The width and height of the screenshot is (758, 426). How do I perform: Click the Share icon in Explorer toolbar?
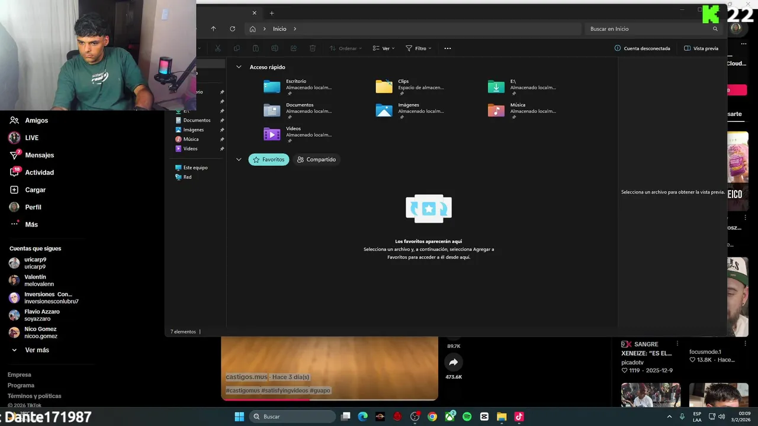294,48
